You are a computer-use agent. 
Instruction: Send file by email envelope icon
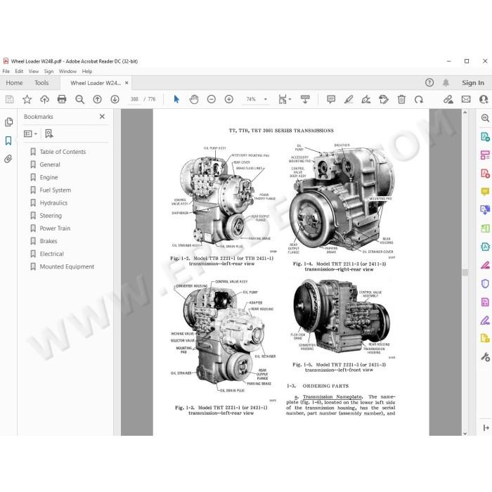[x=466, y=100]
